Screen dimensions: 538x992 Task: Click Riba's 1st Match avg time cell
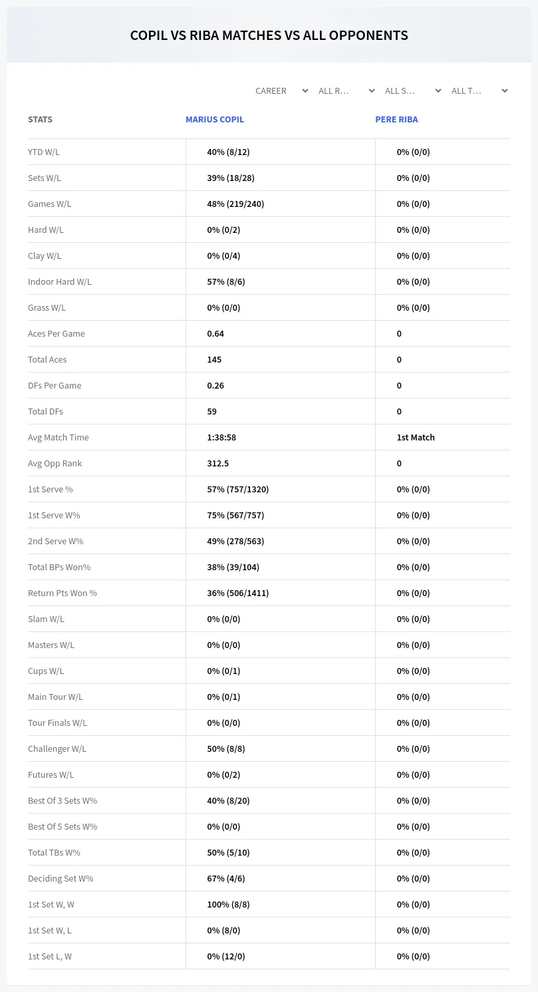click(416, 437)
